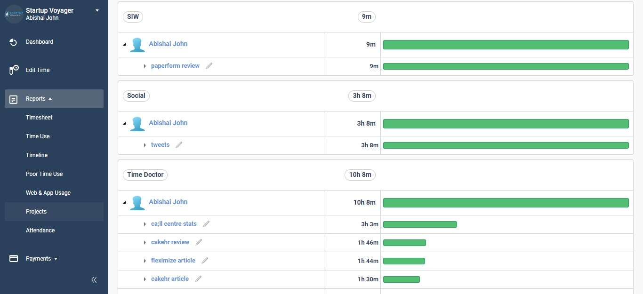The image size is (643, 294).
Task: Edit 'paperform review' using its pencil icon
Action: click(x=209, y=65)
